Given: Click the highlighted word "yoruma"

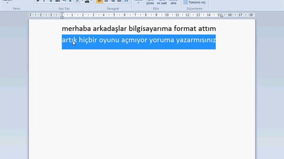Looking at the screenshot, I should (x=162, y=41).
